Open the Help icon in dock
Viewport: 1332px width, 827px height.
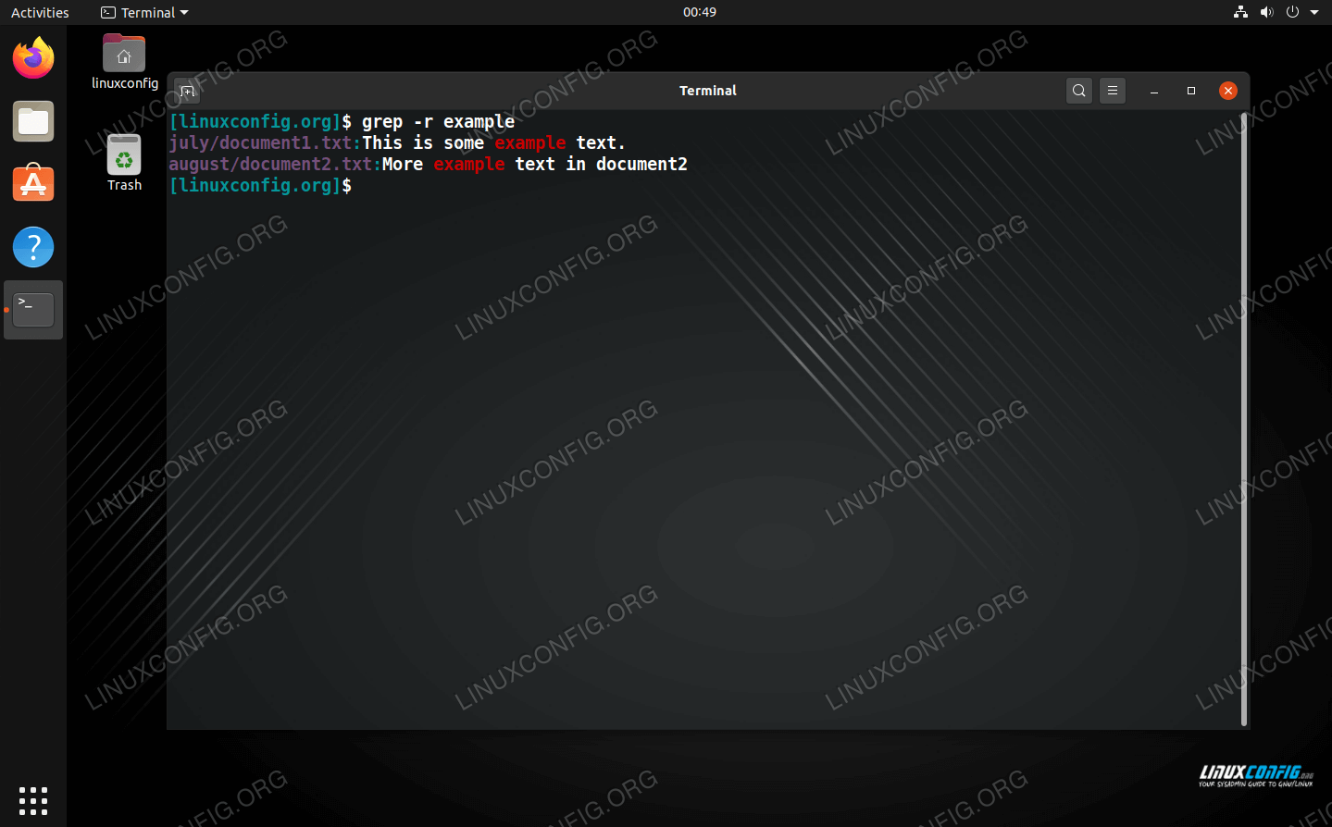33,247
